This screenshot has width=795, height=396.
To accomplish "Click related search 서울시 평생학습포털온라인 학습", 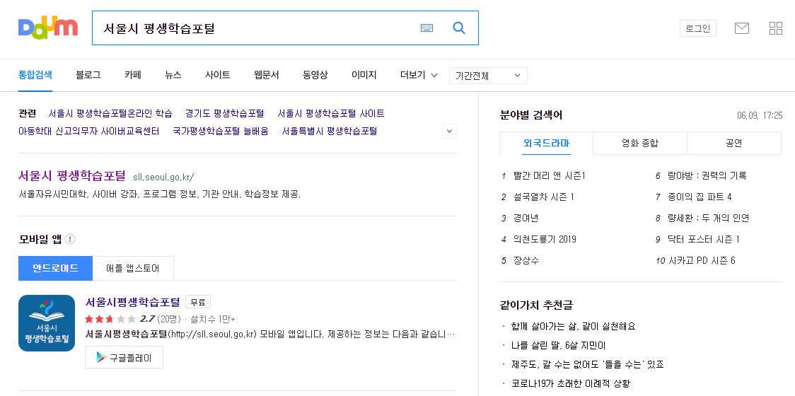I will click(110, 113).
